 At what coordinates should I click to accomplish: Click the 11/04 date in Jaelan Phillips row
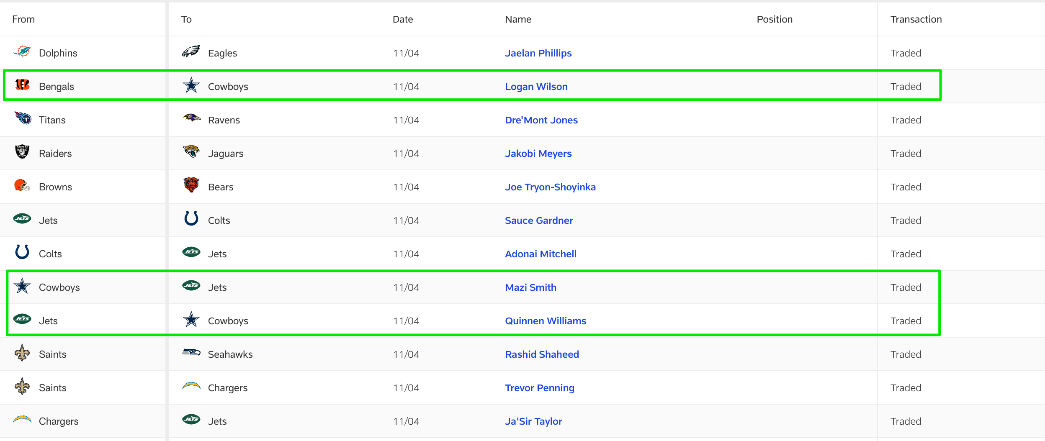coord(406,53)
